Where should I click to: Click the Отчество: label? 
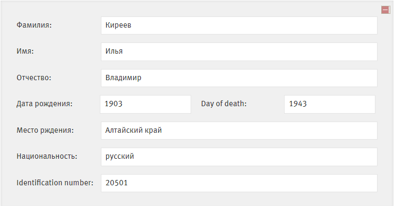click(x=33, y=78)
